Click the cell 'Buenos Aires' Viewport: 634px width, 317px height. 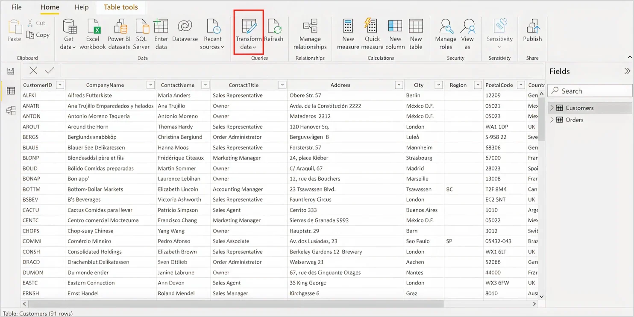tap(422, 210)
